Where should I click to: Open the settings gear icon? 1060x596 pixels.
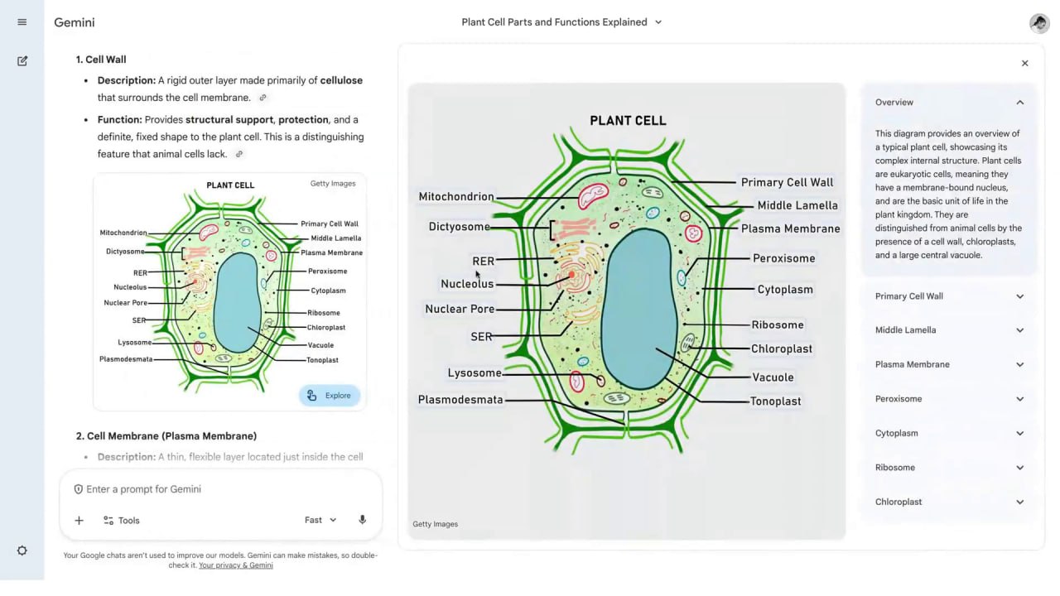click(22, 550)
